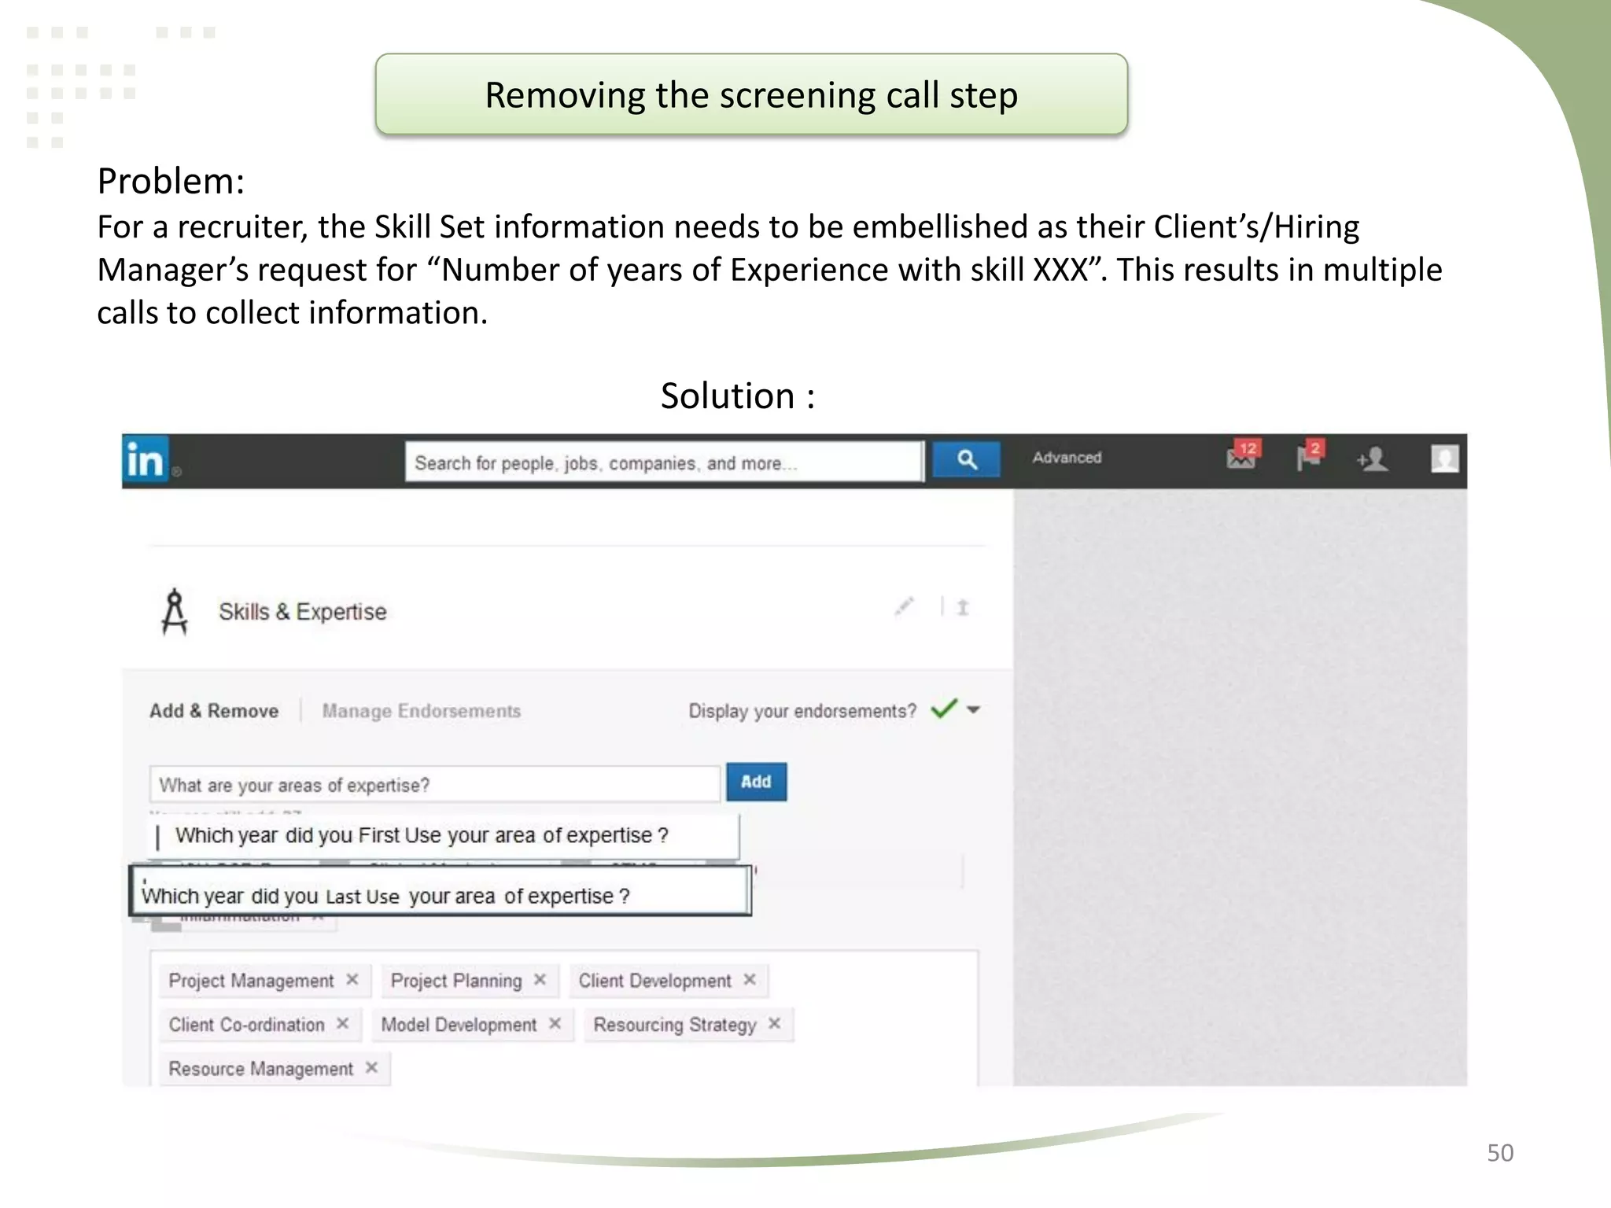Click the reorder arrow icon beside the pencil
The image size is (1611, 1208).
pos(963,607)
